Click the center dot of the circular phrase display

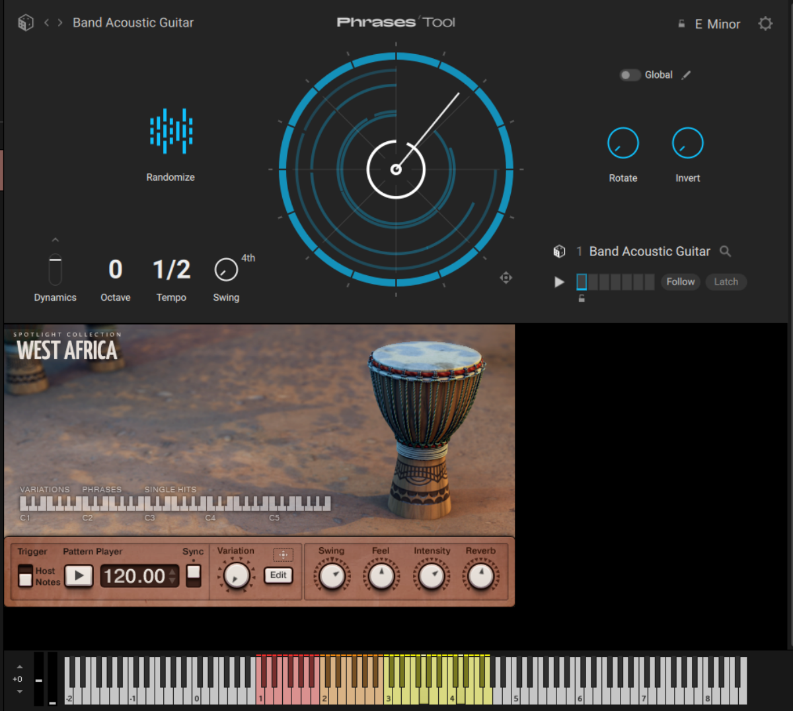396,170
